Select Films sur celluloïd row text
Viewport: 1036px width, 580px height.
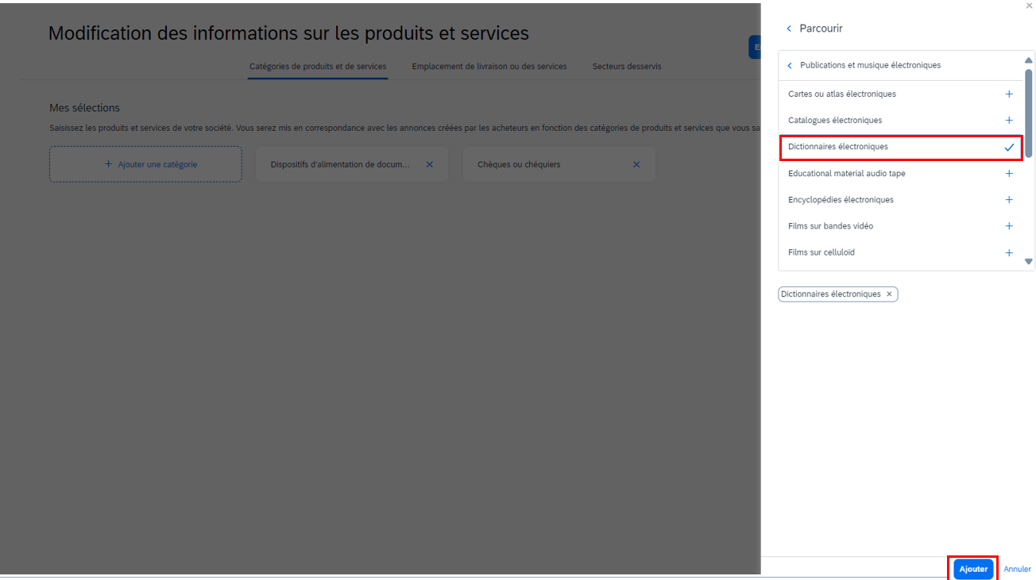[821, 252]
